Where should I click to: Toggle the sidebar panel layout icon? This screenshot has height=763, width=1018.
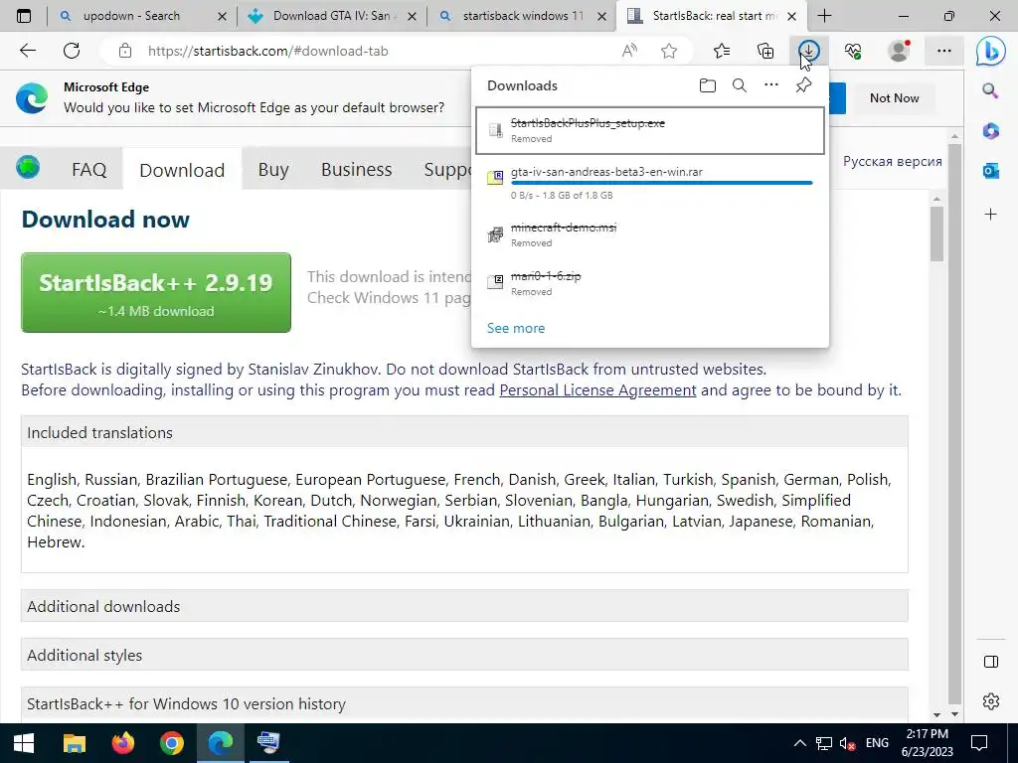[x=991, y=662]
